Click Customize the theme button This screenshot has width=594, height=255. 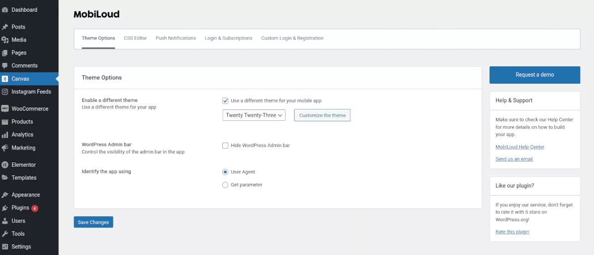tap(322, 115)
